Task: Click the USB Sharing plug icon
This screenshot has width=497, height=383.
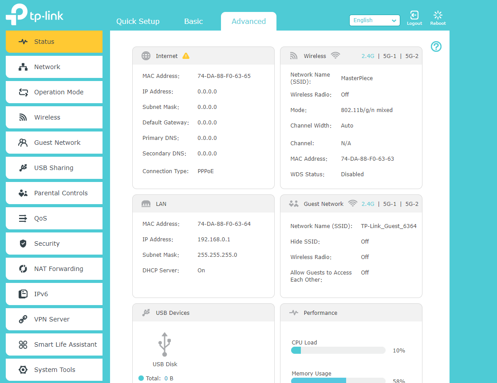Action: coord(23,168)
